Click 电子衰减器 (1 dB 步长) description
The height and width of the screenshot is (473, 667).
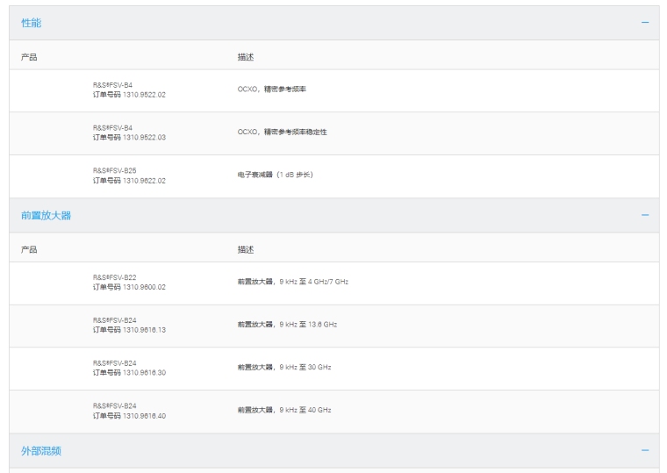pyautogui.click(x=276, y=176)
